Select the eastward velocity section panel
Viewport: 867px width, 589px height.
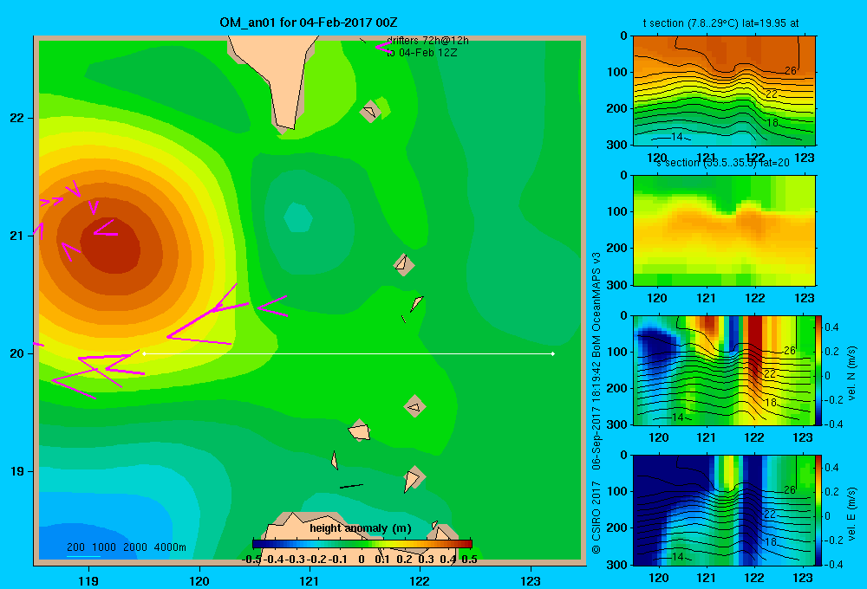coord(724,510)
